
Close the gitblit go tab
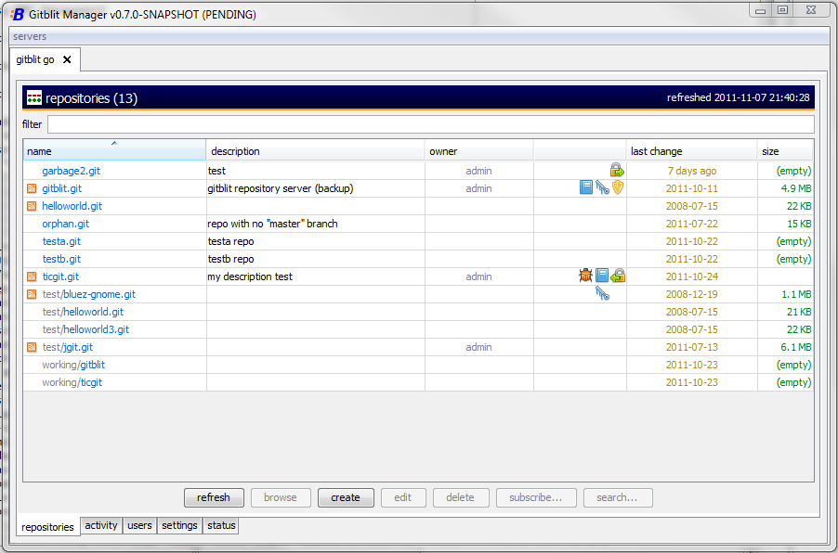pyautogui.click(x=67, y=59)
